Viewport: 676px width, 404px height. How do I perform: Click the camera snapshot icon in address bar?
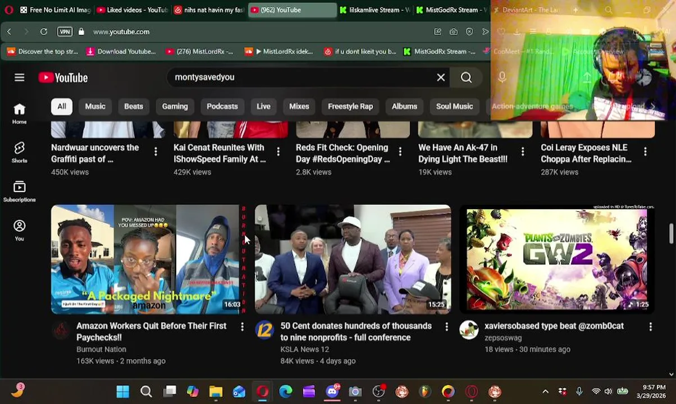pos(453,32)
